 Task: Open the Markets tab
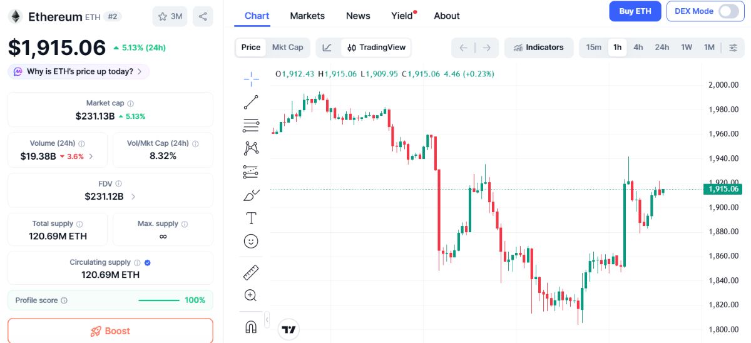[307, 16]
